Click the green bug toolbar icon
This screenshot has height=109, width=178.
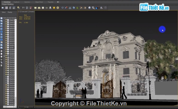pos(77,8)
